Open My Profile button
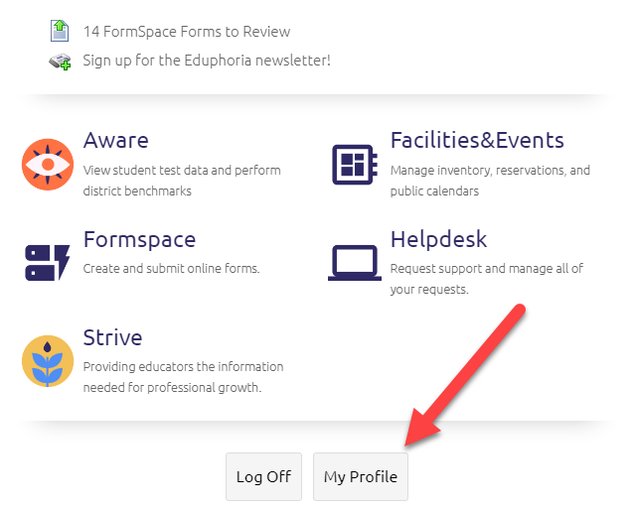 (360, 477)
